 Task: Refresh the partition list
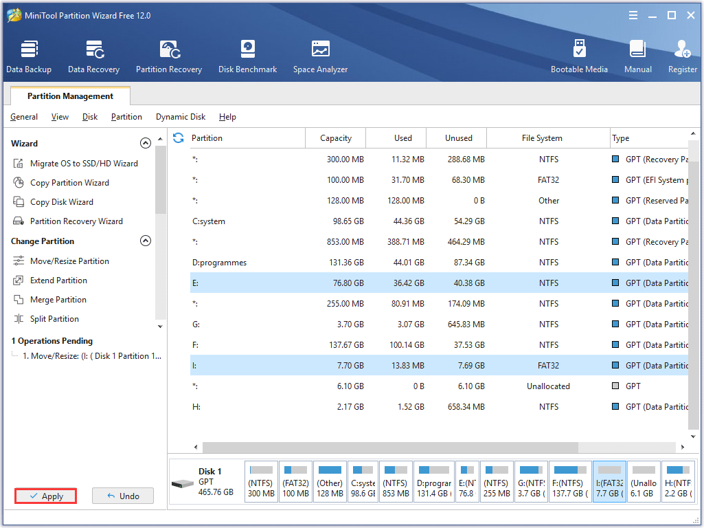click(179, 138)
